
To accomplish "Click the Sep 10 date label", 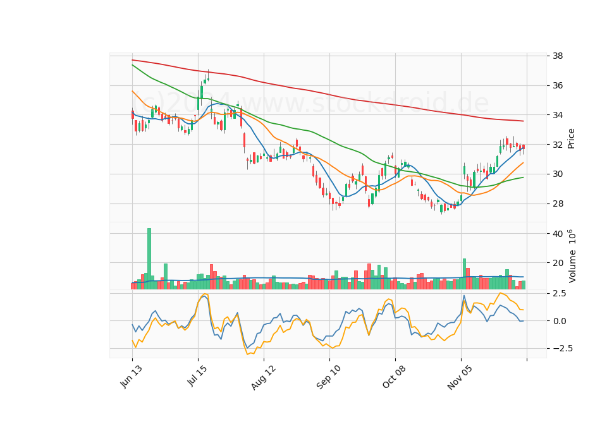I will 329,377.
